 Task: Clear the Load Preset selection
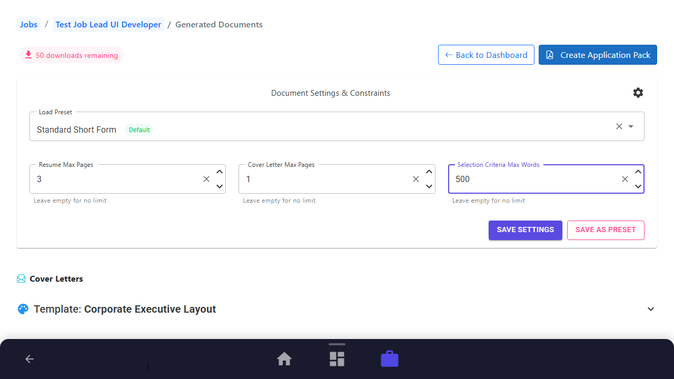click(619, 126)
